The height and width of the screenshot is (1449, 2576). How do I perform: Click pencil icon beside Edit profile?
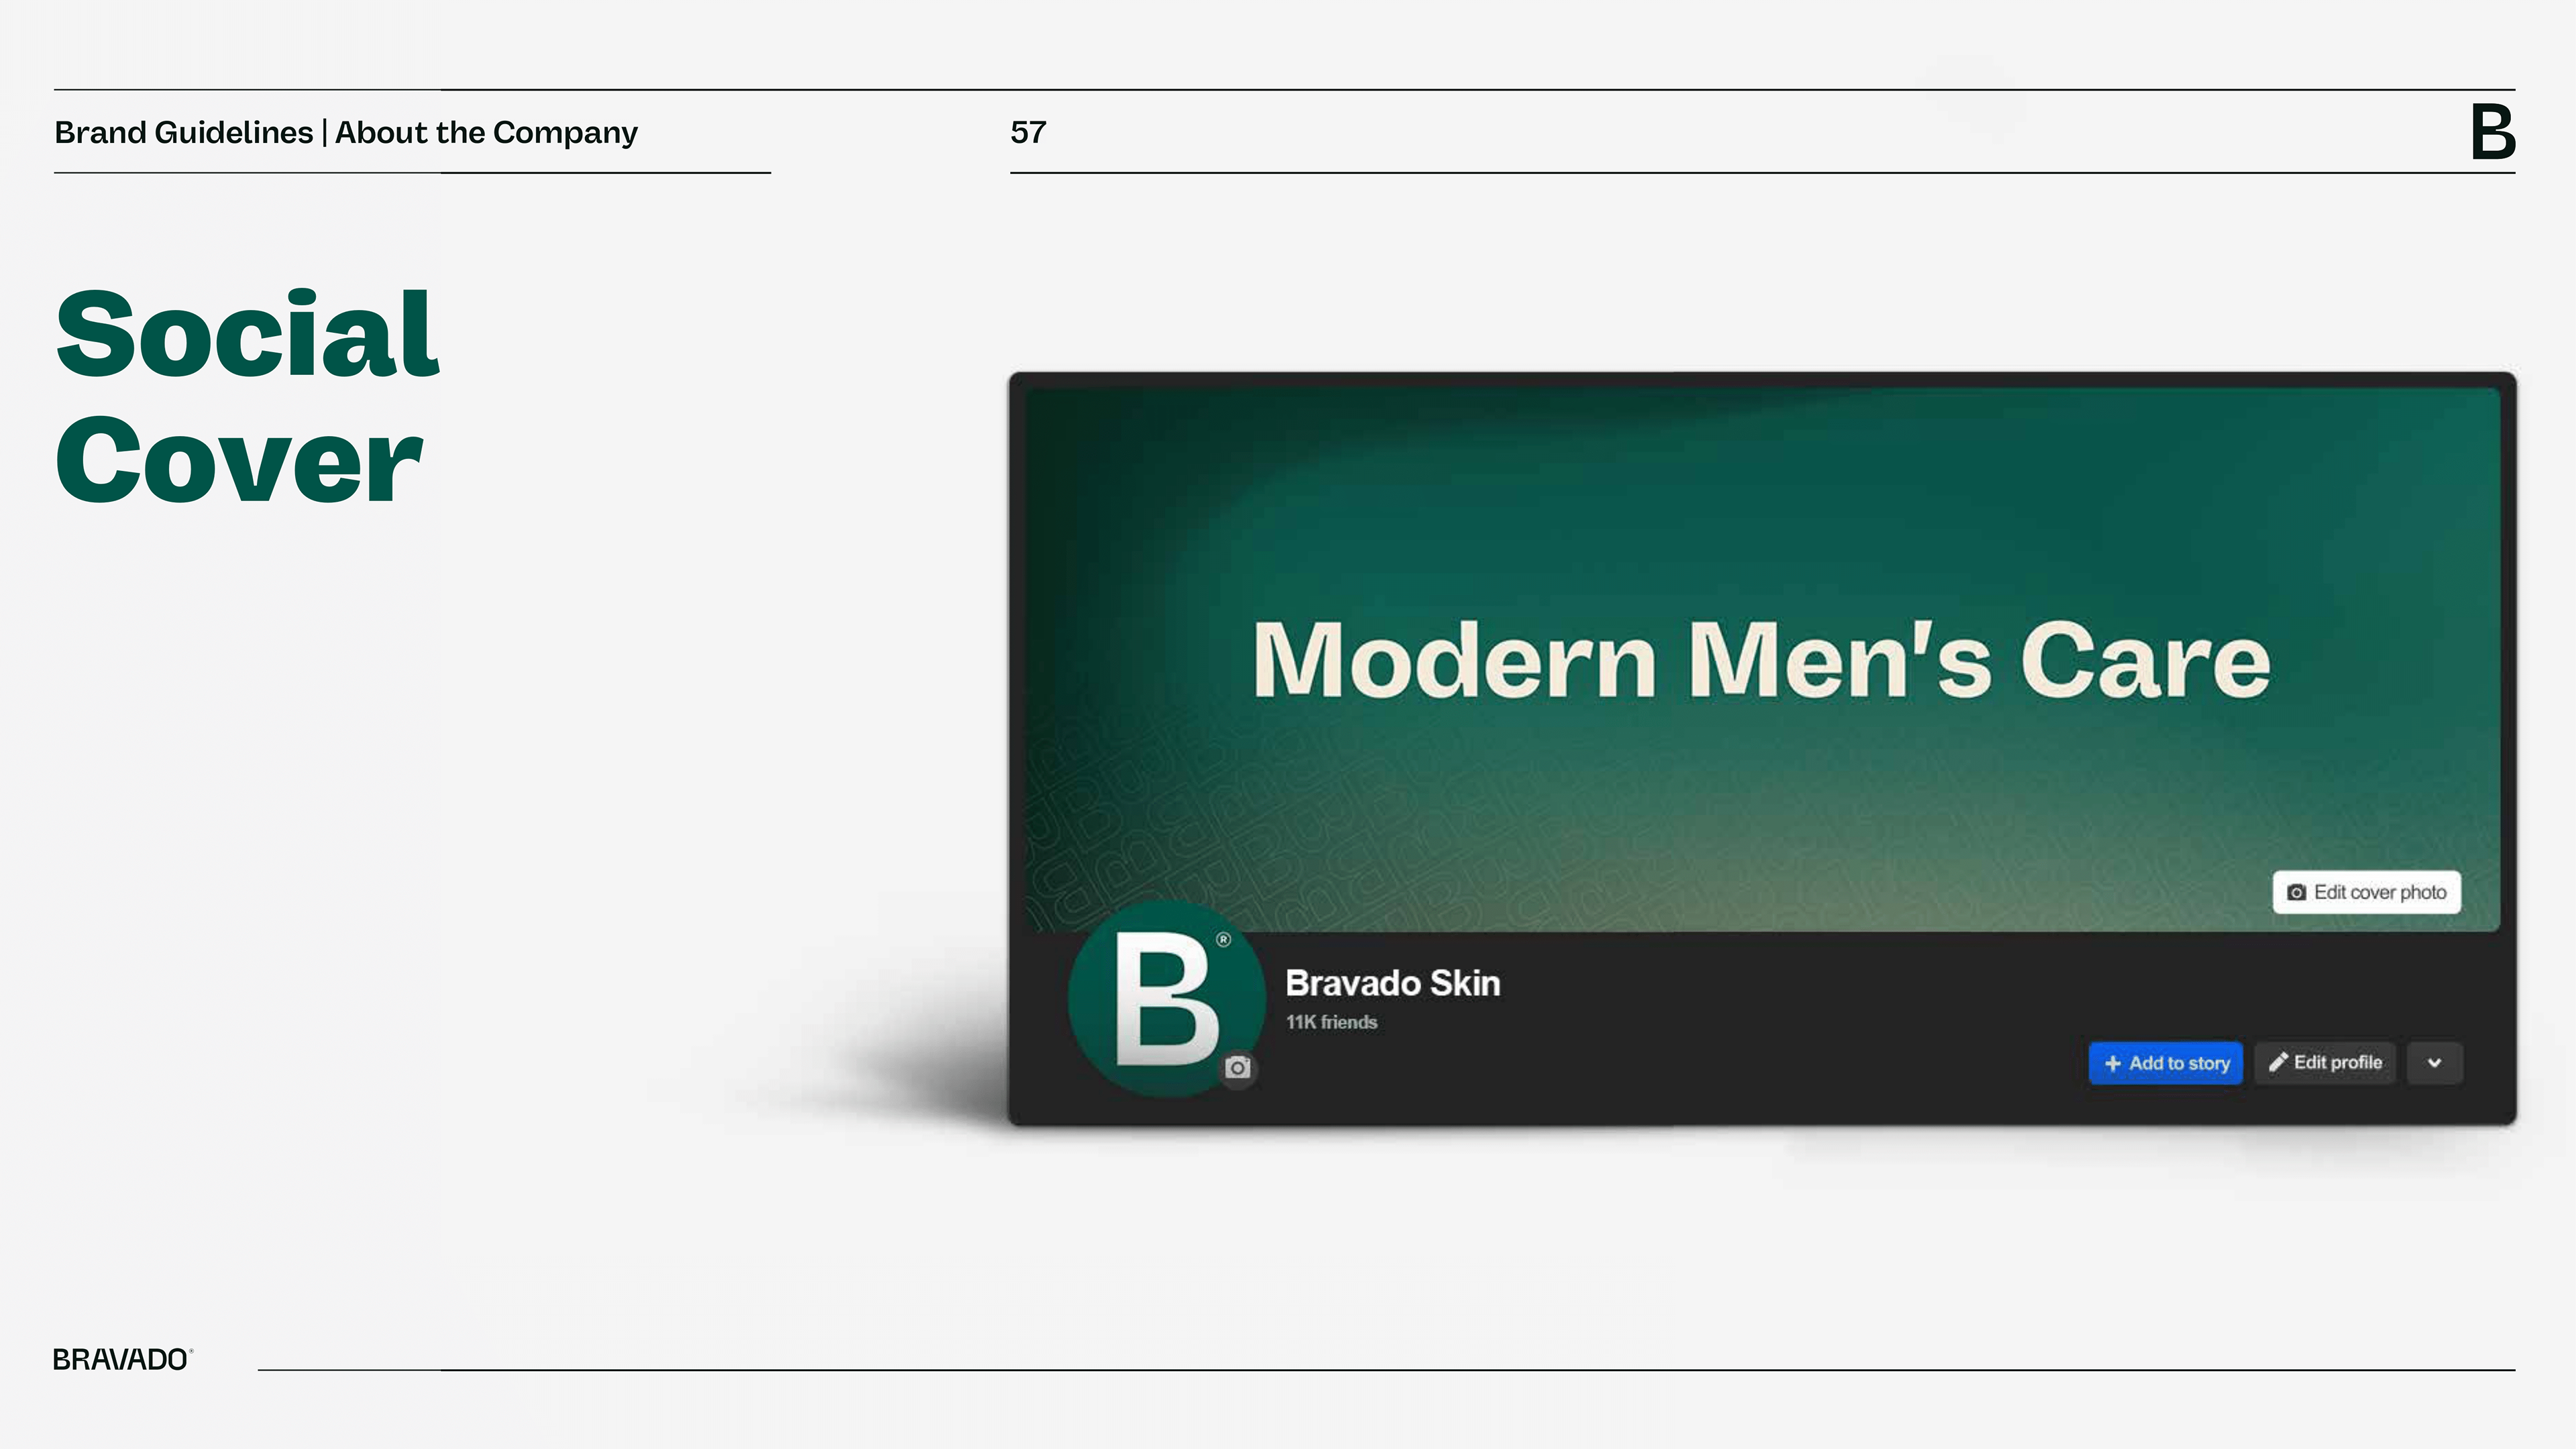point(2278,1062)
